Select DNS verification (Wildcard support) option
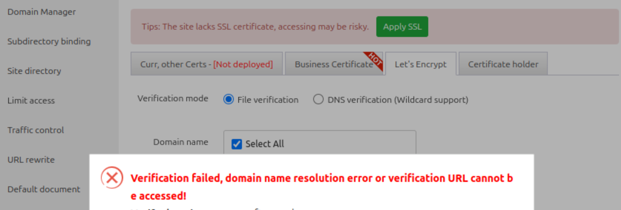The image size is (621, 210). (319, 100)
